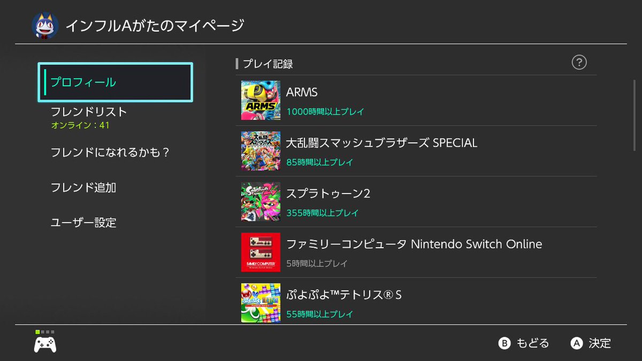Click the ARMS game cover icon
This screenshot has width=642, height=361.
(x=261, y=101)
